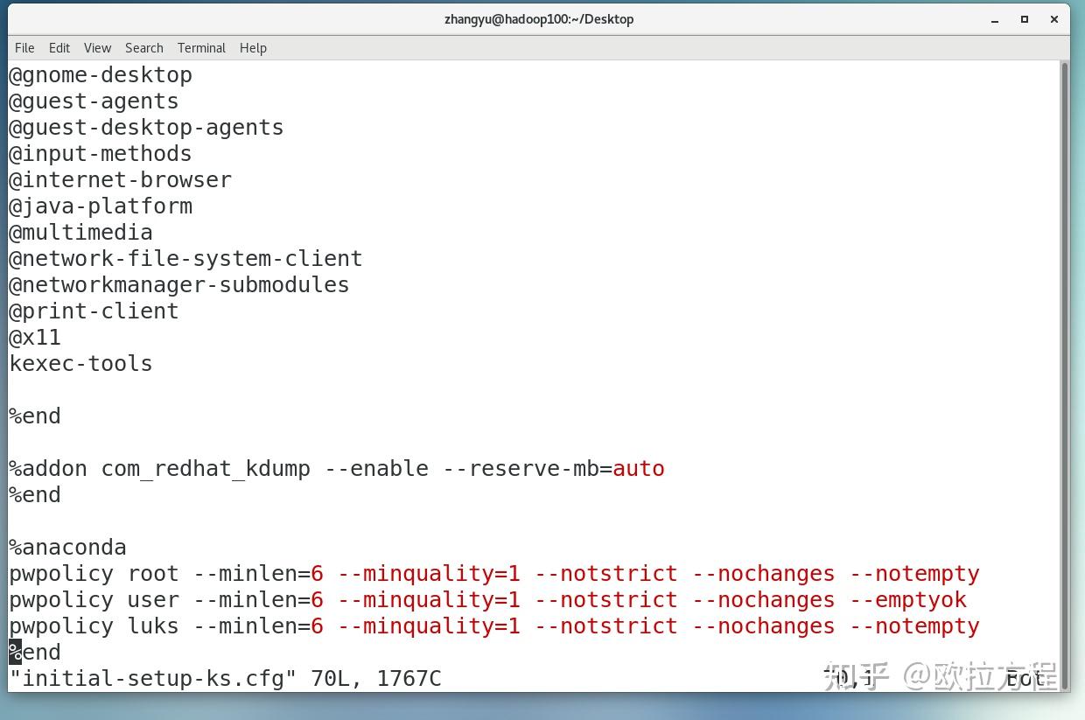Open the Help menu
Viewport: 1085px width, 720px height.
click(253, 48)
